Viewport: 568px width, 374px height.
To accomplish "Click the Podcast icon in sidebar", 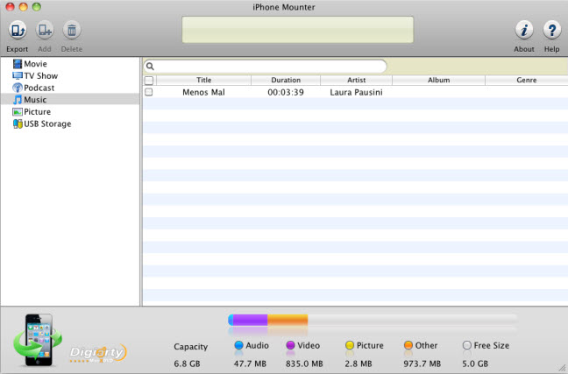I will tap(18, 88).
